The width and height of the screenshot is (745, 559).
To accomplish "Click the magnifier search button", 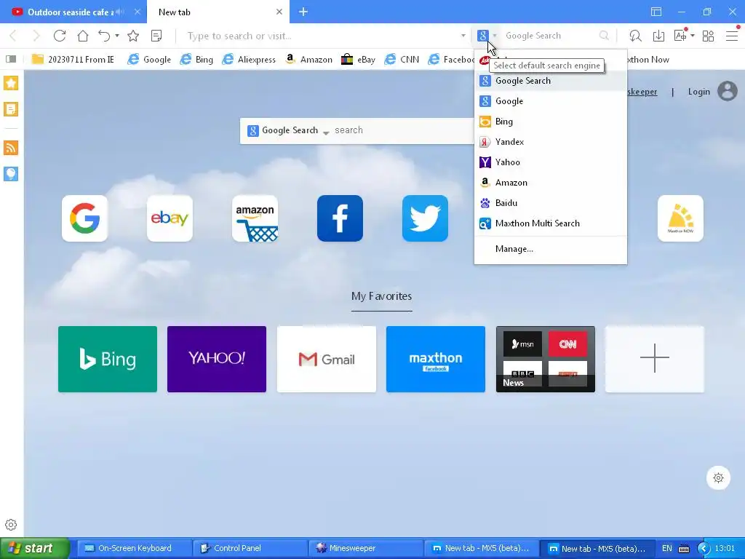I will pos(604,36).
